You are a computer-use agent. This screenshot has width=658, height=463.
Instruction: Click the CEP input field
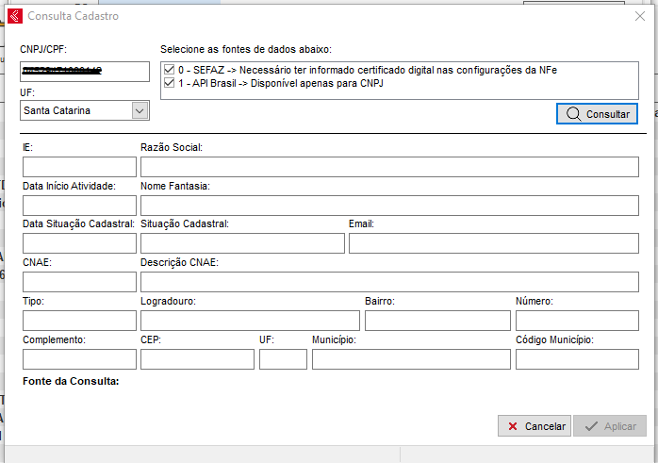tap(197, 359)
